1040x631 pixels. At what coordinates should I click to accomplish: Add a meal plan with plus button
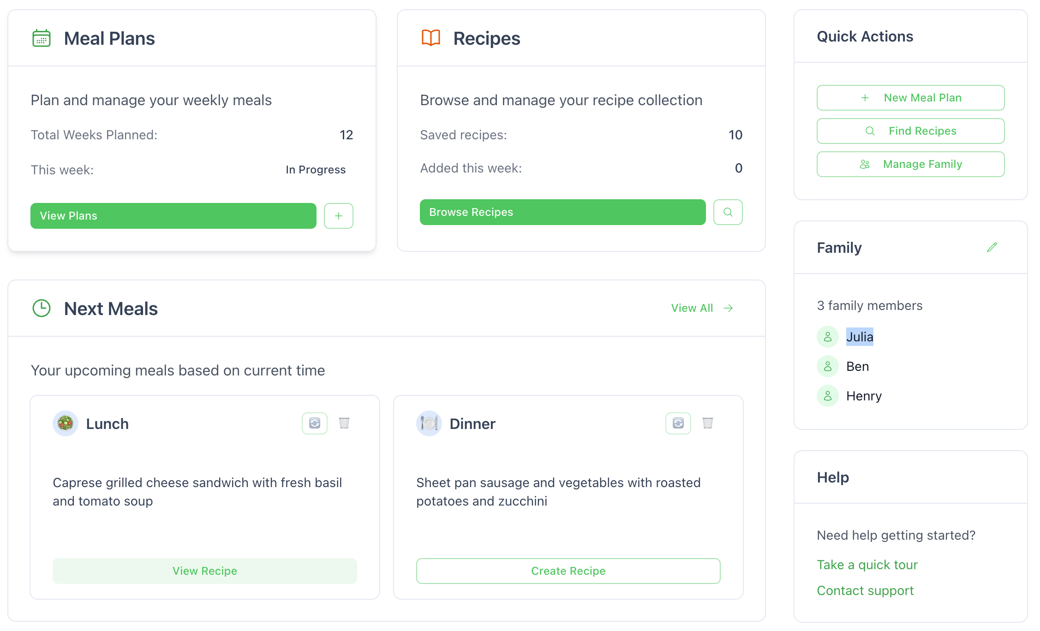tap(338, 215)
